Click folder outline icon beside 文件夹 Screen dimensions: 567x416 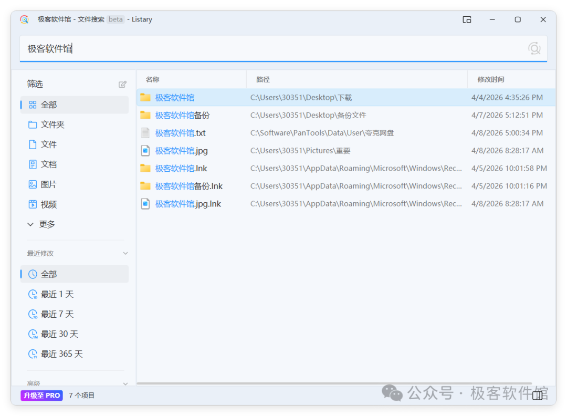click(x=33, y=125)
